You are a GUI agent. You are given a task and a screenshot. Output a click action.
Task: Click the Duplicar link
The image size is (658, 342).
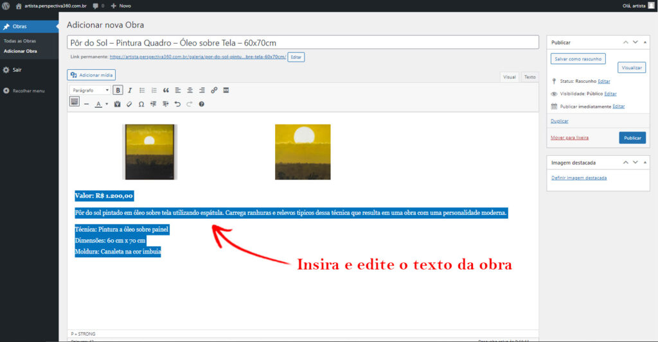click(560, 121)
